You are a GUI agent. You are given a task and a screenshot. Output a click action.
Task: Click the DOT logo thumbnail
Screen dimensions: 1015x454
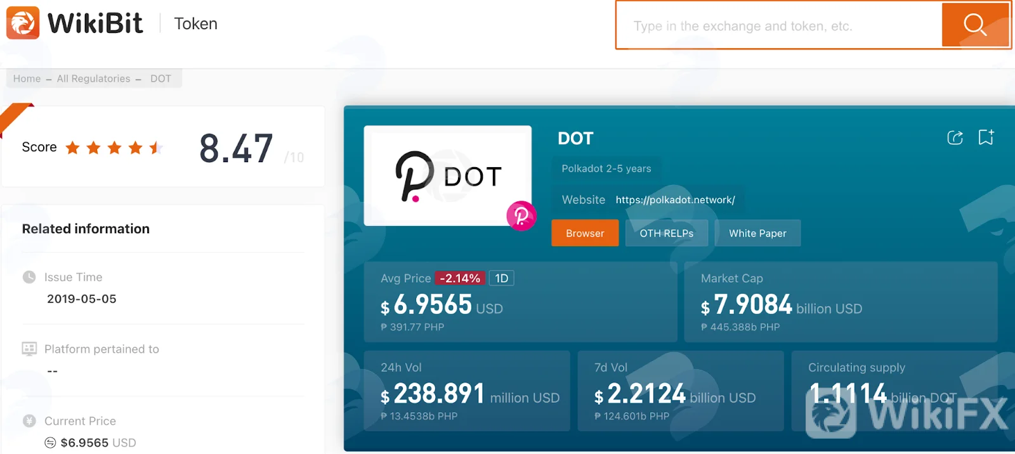click(x=447, y=175)
